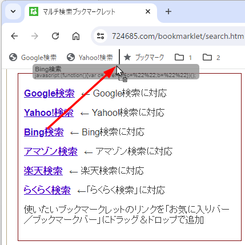Close the マルチ検索ブックマークレット tab
The image size is (245, 245).
tap(148, 11)
